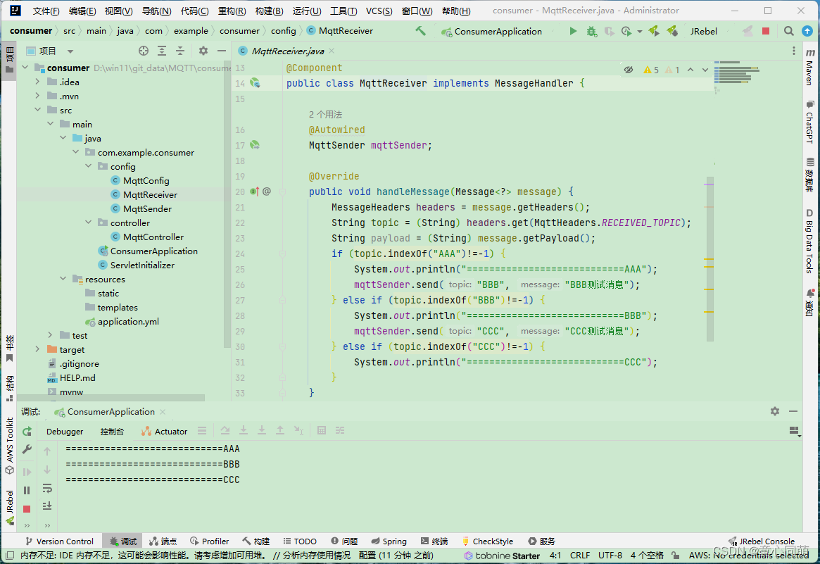Toggle soft-wrap in the console output

pyautogui.click(x=46, y=488)
